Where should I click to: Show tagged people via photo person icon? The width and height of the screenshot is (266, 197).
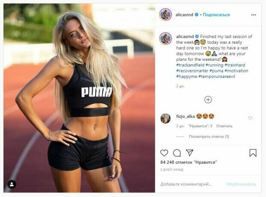[12, 184]
